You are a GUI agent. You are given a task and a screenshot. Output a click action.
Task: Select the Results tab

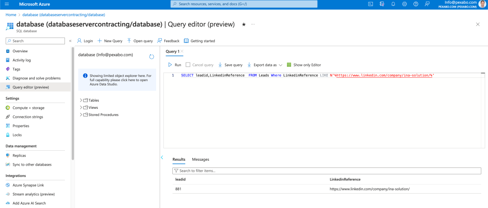tap(179, 159)
